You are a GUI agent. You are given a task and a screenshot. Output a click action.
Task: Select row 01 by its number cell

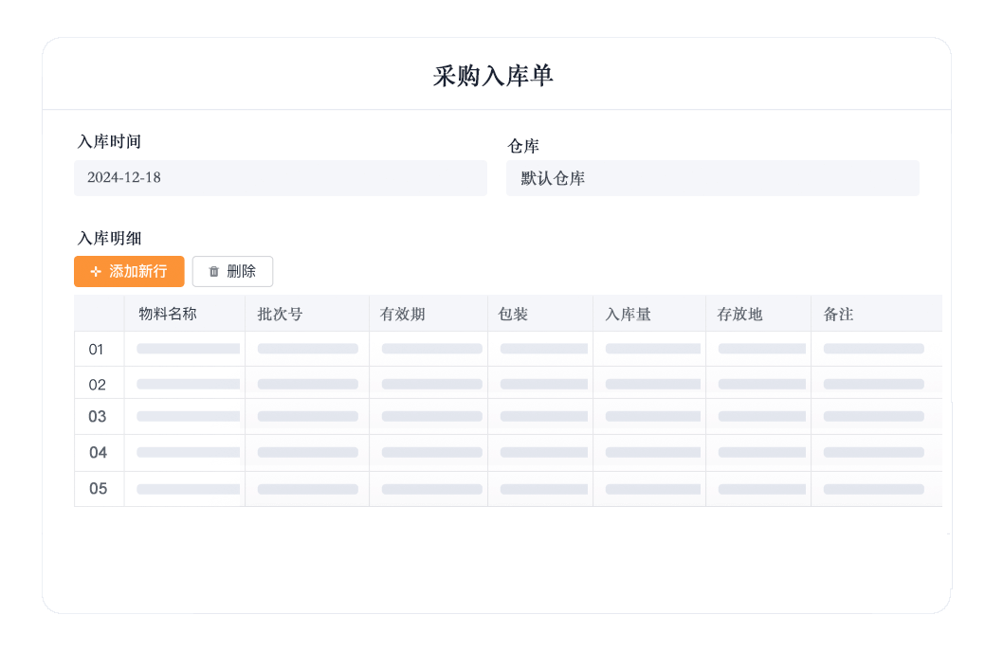(97, 350)
